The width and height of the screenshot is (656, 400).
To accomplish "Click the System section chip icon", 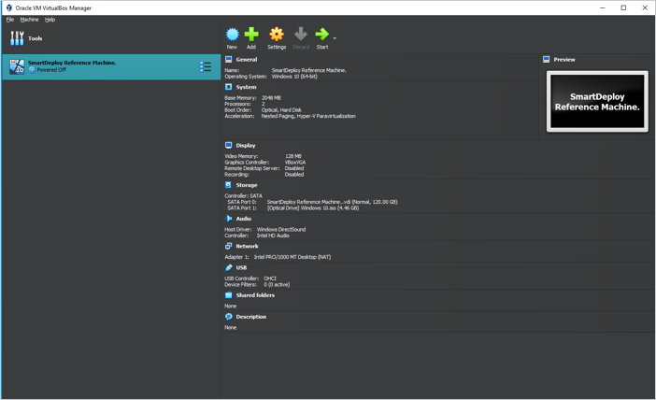I will click(x=228, y=87).
